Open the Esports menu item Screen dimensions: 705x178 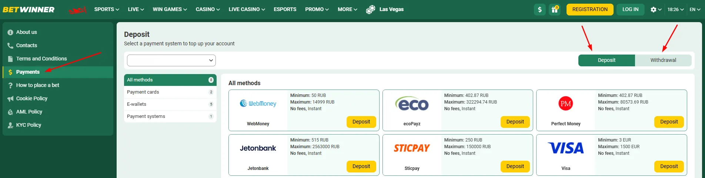tap(285, 9)
